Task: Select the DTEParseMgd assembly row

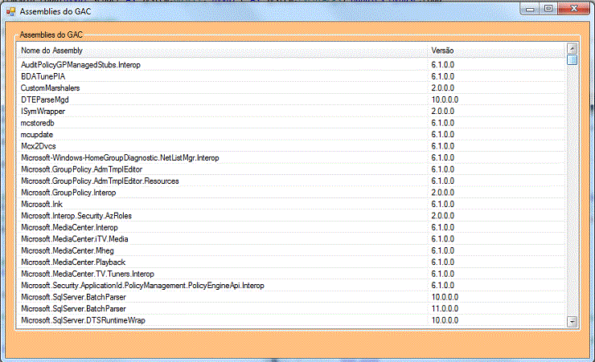Action: [x=291, y=100]
